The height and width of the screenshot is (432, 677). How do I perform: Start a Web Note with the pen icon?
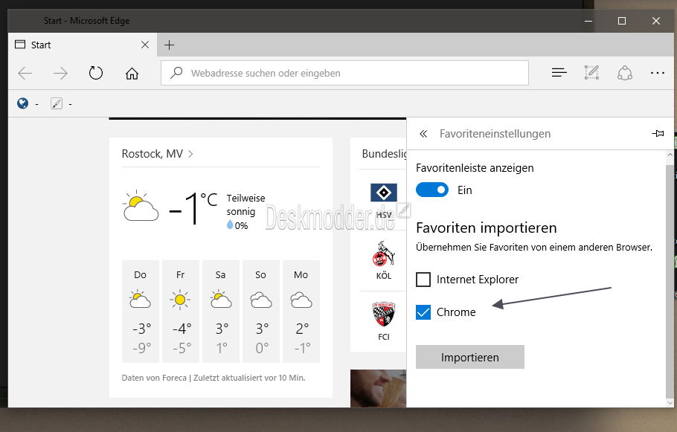point(591,73)
